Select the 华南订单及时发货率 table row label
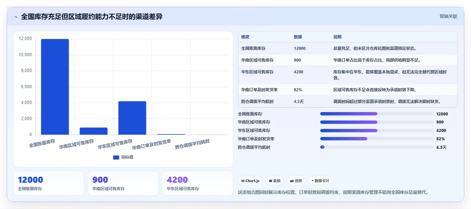The width and height of the screenshot is (471, 209). click(259, 90)
